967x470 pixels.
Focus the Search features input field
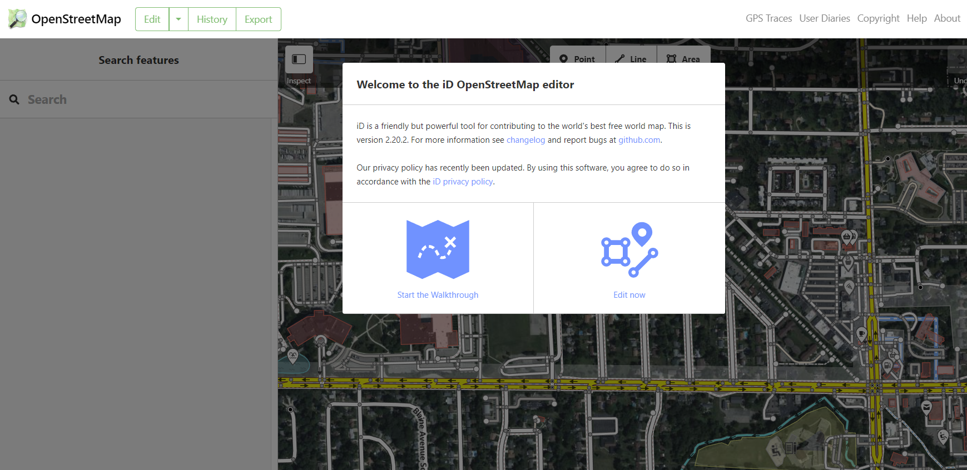click(x=139, y=99)
